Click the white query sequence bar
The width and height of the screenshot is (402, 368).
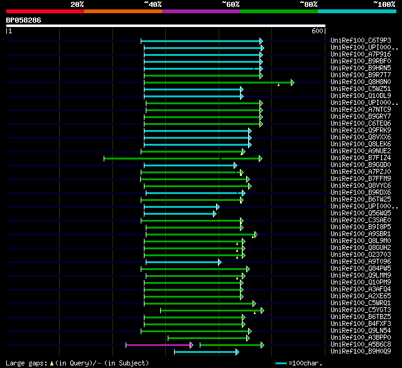[x=166, y=26]
